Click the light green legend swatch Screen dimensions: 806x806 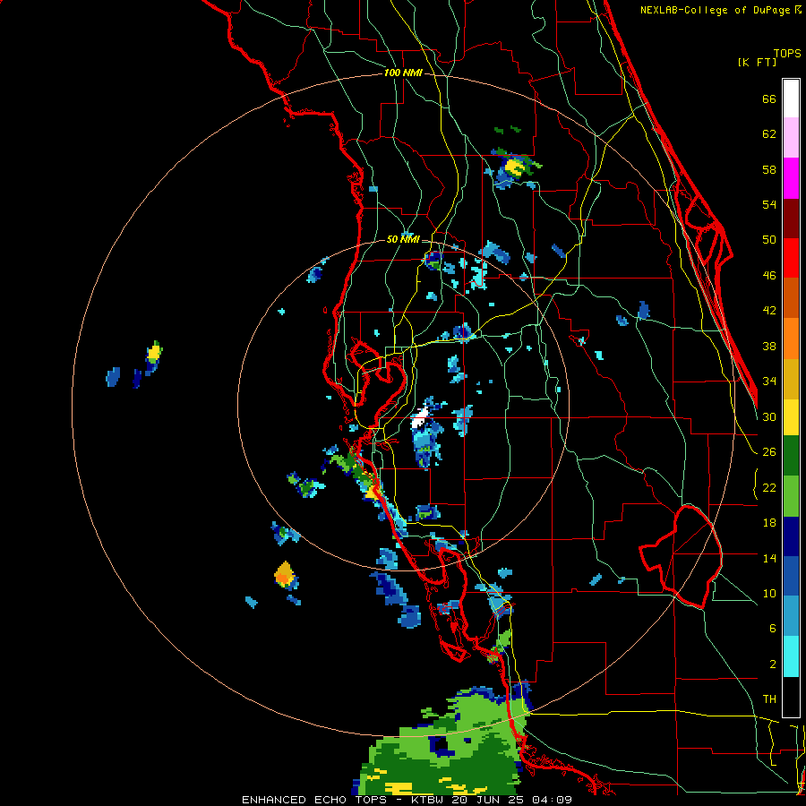point(791,496)
